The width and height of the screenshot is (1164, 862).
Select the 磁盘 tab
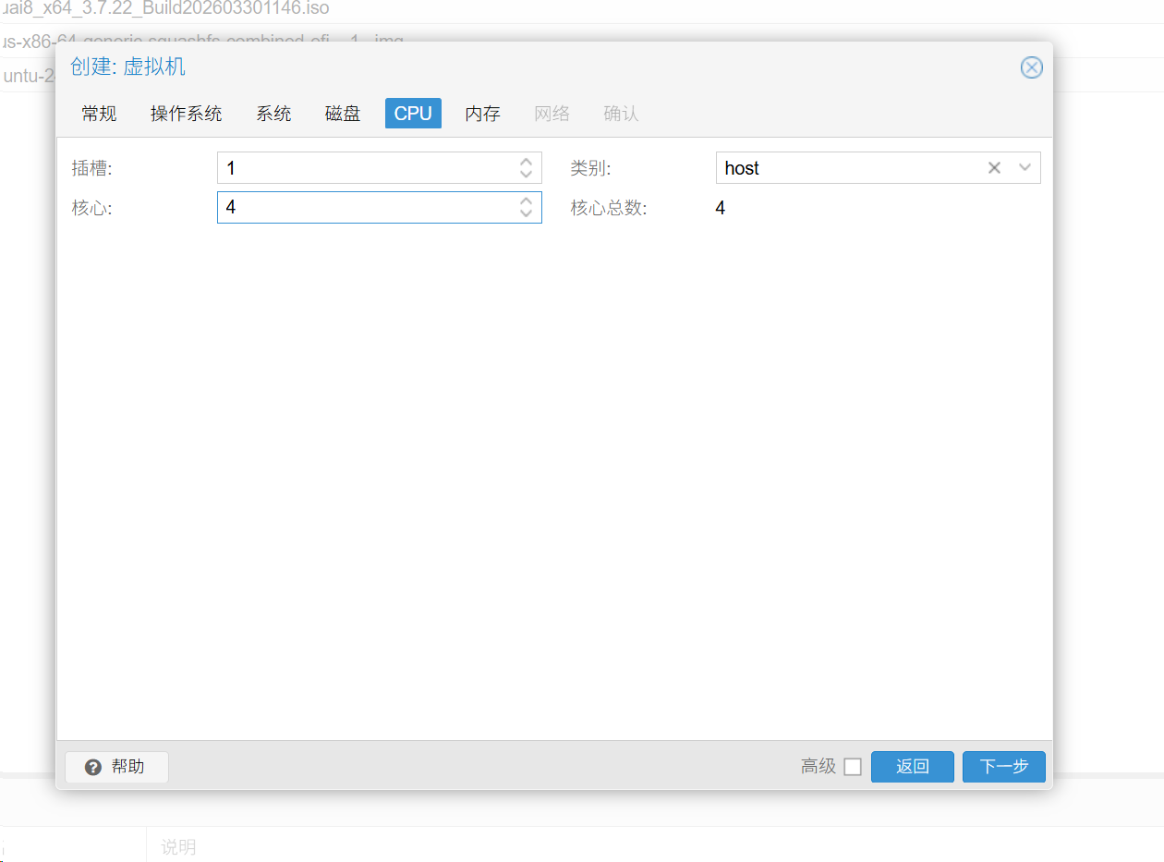(343, 114)
